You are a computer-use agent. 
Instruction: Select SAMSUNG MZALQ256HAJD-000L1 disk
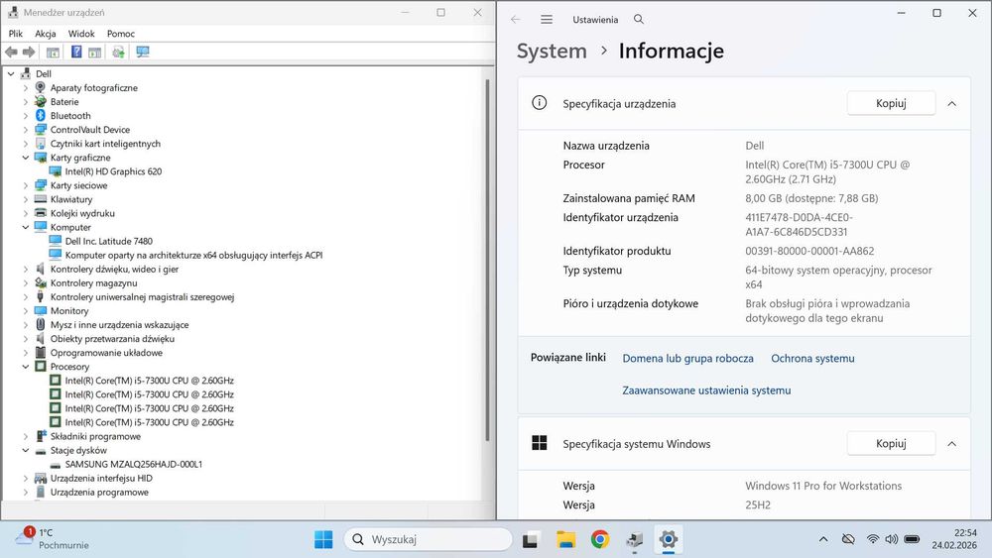point(134,464)
